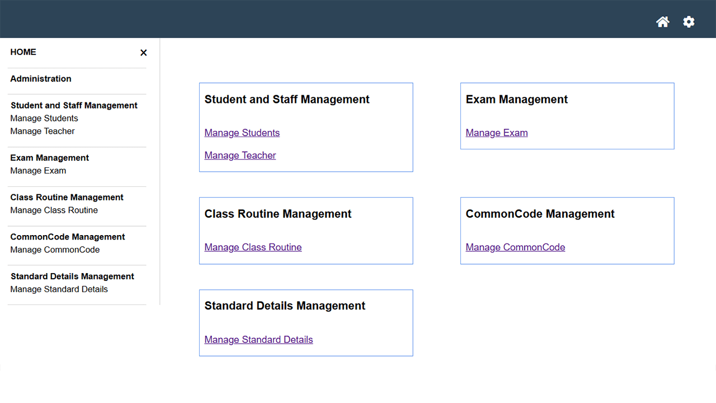The image size is (716, 403).
Task: Select Student and Staff Management sidebar heading
Action: pos(74,105)
